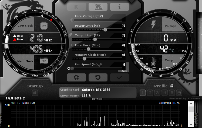
Task: Click the Загрузка ГП, % graph title
Action: 169,103
